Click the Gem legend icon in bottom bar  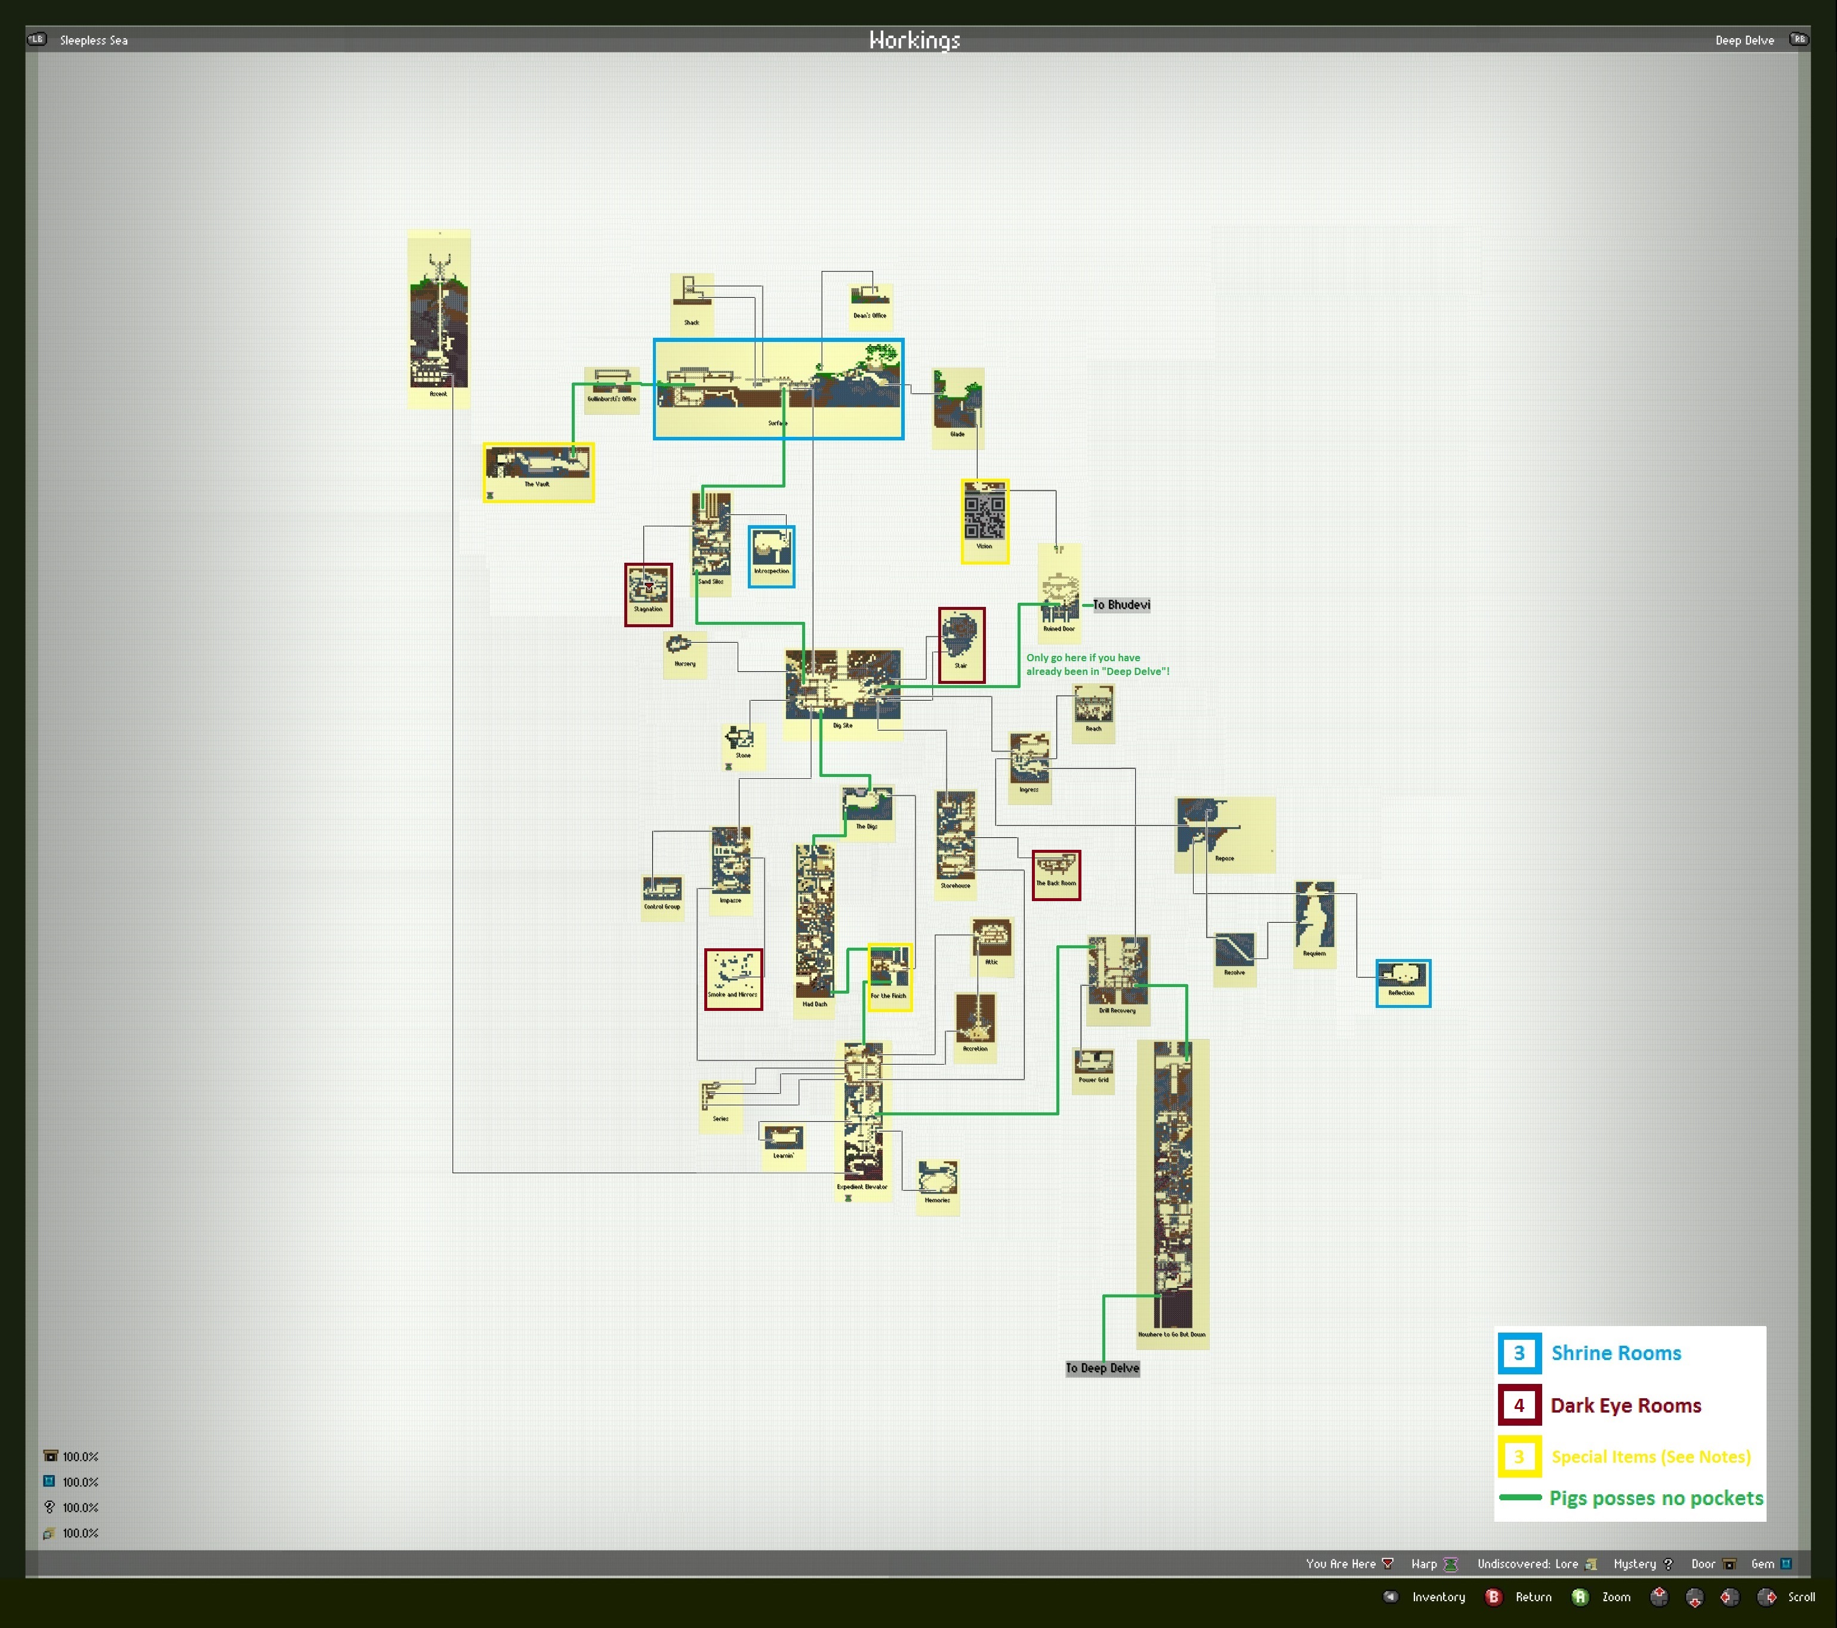tap(1787, 1564)
